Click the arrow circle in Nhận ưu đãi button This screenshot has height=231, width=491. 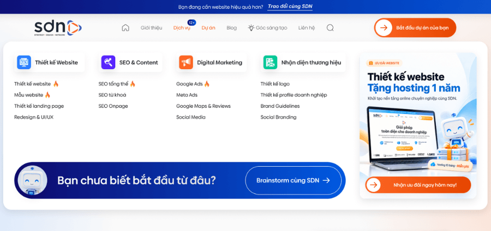[373, 185]
